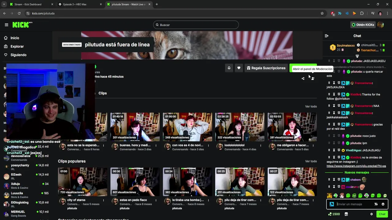Click the green Chat send button
392x220 pixels.
(382, 214)
